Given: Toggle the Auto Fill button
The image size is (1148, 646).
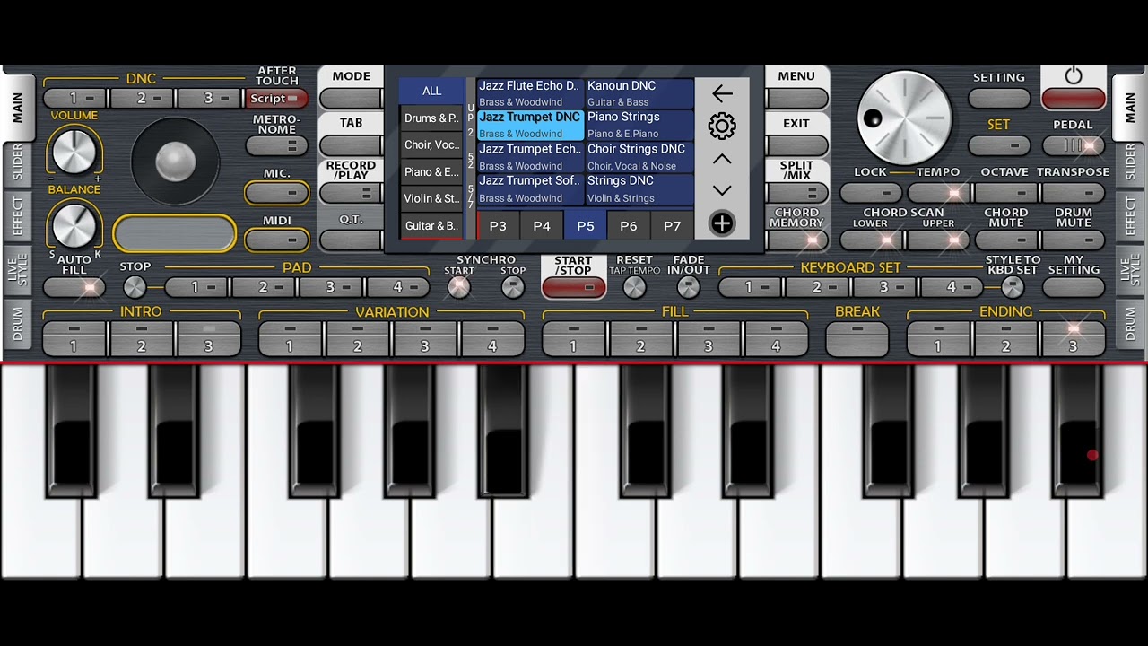Looking at the screenshot, I should 74,288.
